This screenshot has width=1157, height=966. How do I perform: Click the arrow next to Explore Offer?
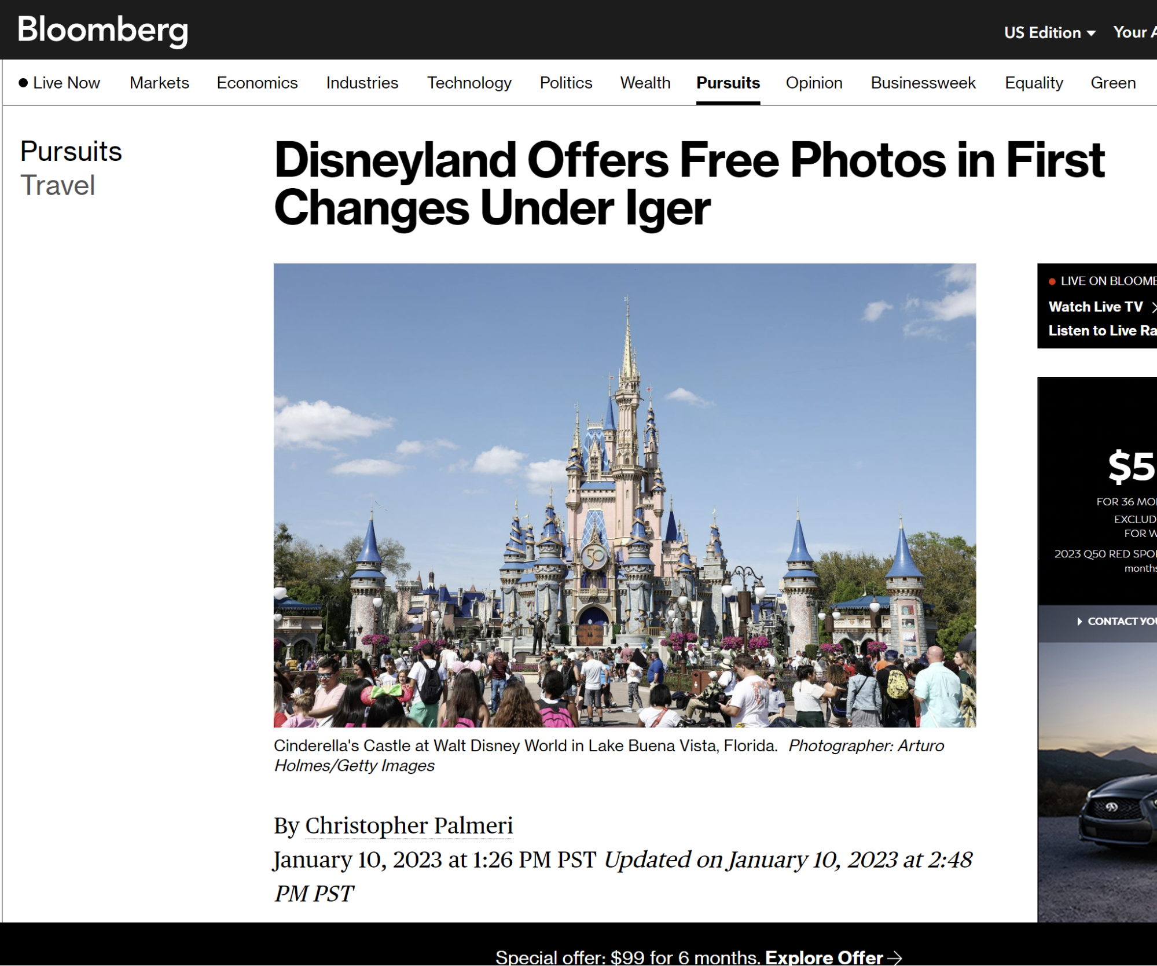(x=895, y=957)
